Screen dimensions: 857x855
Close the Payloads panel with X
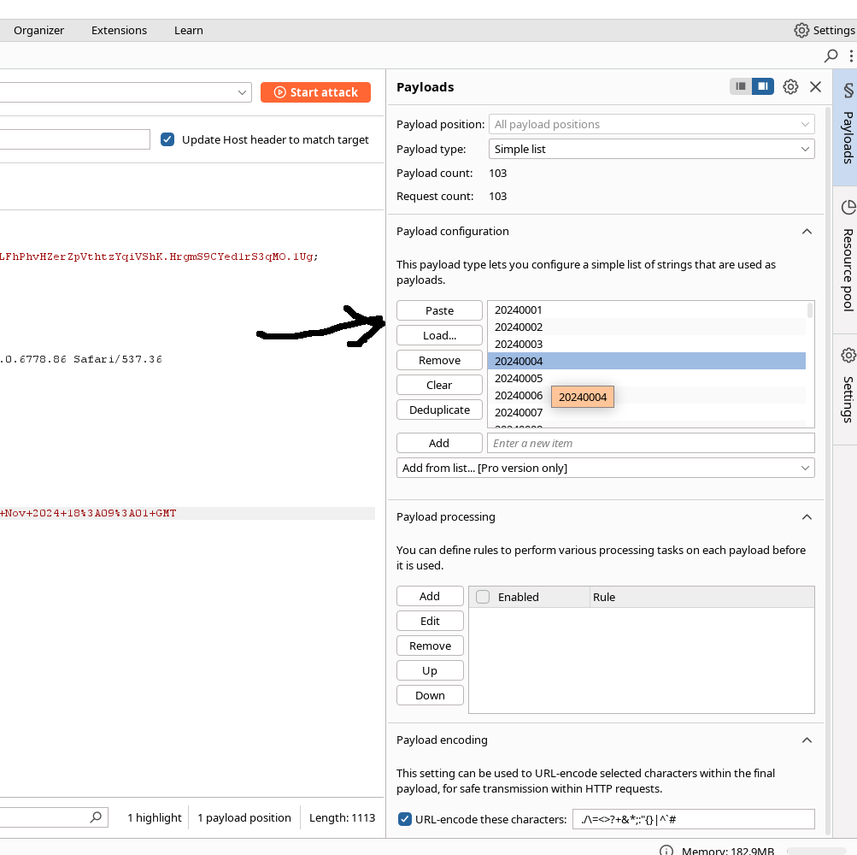[x=815, y=86]
